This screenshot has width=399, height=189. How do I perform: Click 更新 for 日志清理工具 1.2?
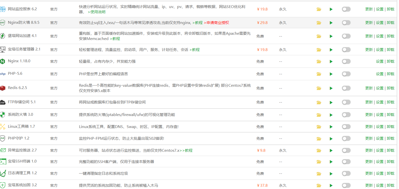click(x=369, y=173)
